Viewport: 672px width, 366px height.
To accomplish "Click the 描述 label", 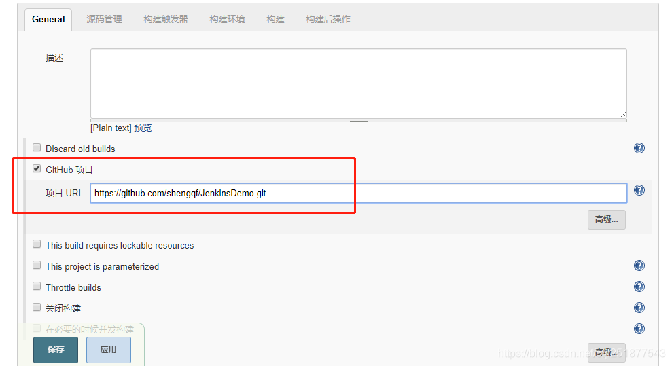I will pos(54,58).
